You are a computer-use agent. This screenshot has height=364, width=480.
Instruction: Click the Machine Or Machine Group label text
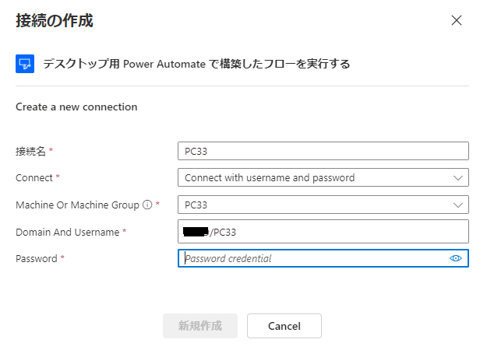point(78,205)
